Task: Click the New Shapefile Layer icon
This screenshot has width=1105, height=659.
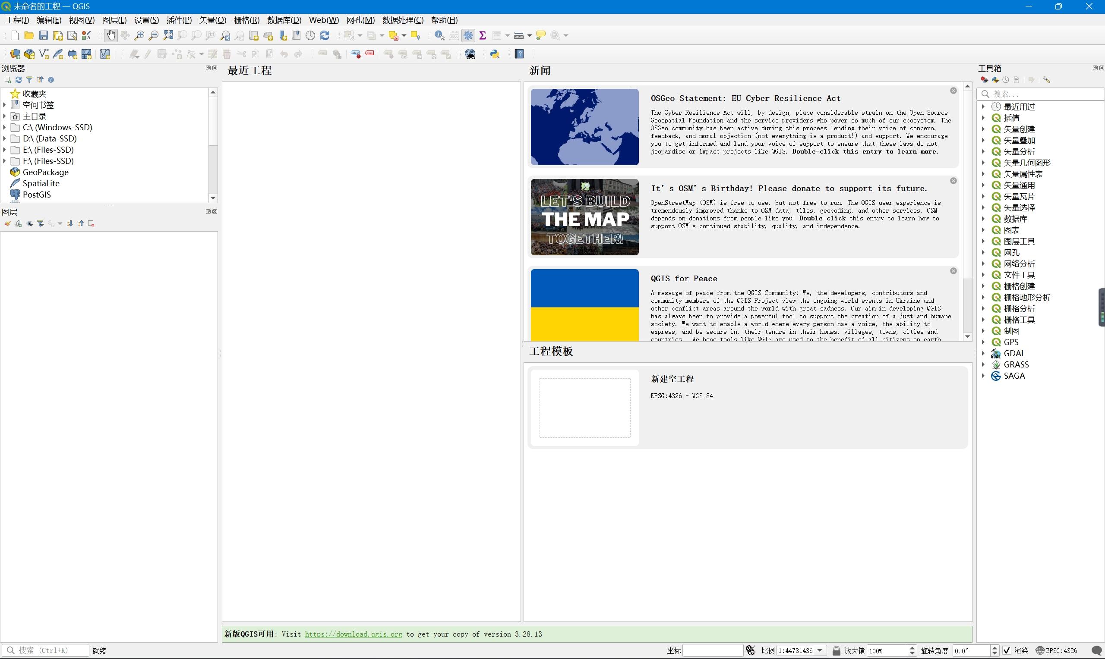Action: (x=44, y=54)
